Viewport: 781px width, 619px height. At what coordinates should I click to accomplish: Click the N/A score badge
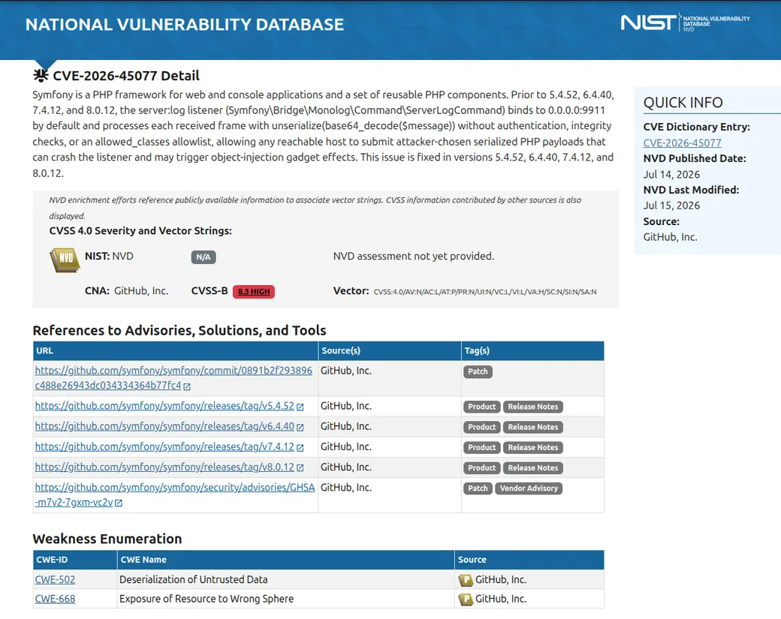[204, 257]
